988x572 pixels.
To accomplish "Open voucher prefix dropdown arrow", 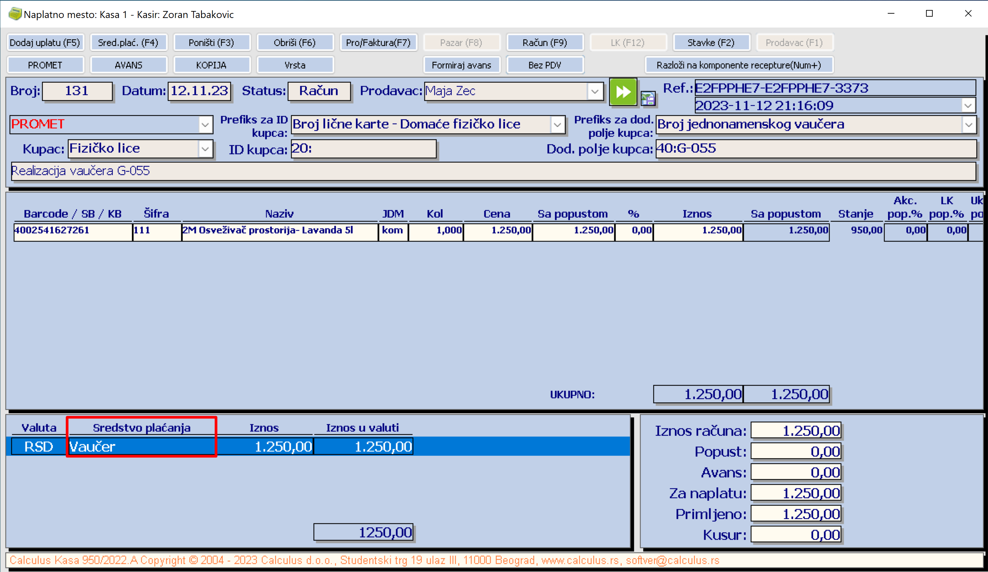I will [x=968, y=125].
